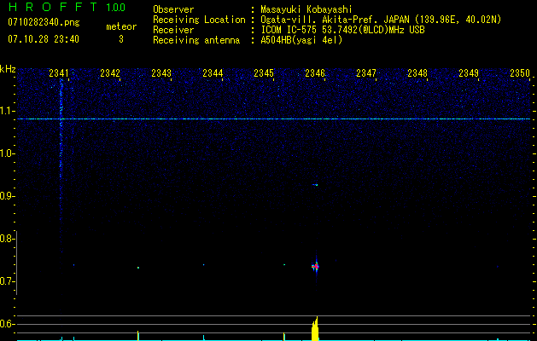Click the 2346 time marker
The width and height of the screenshot is (537, 341).
tap(315, 74)
